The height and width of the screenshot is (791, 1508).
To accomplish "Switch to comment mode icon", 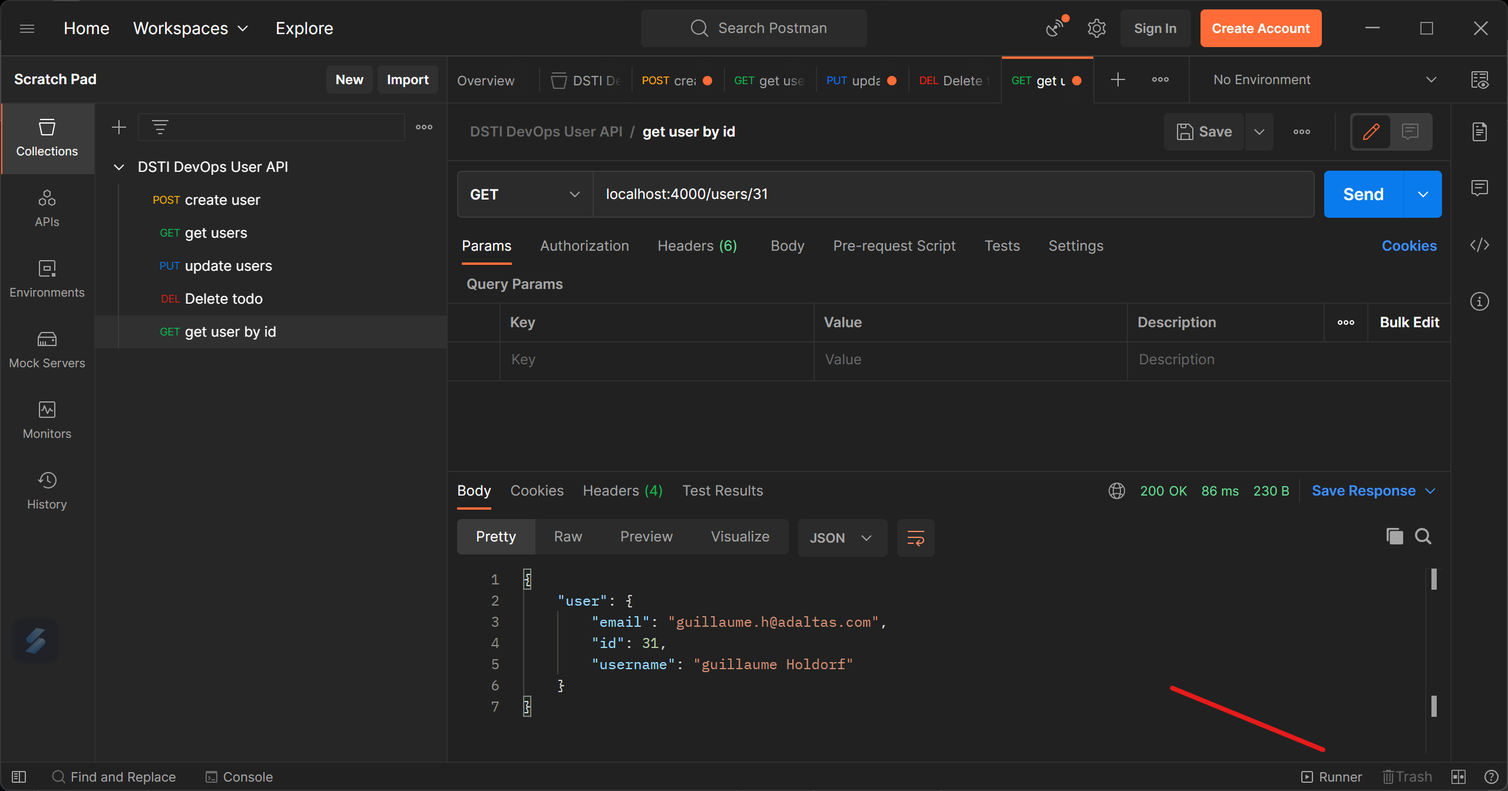I will (x=1410, y=132).
